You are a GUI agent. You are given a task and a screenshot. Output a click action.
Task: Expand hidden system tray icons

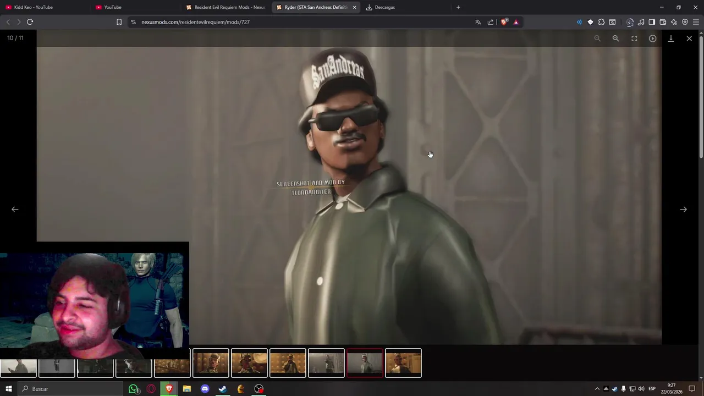point(597,389)
